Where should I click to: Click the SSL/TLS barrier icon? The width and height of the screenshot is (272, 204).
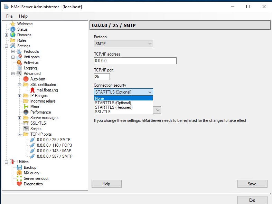26,123
